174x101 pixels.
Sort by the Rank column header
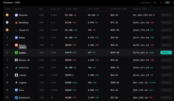click(8, 9)
